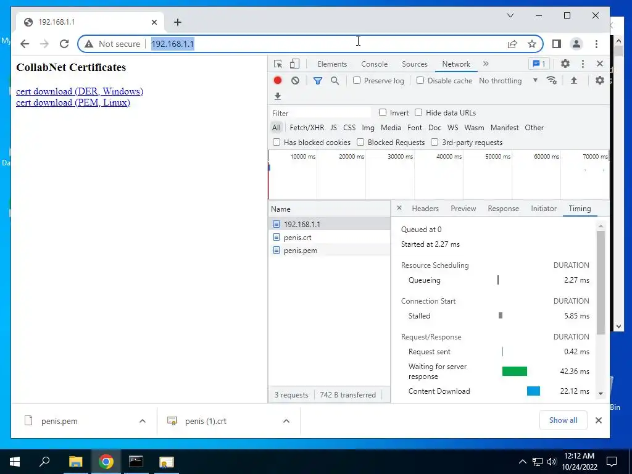Enable the Preserve log checkbox
The image size is (632, 474).
point(357,80)
